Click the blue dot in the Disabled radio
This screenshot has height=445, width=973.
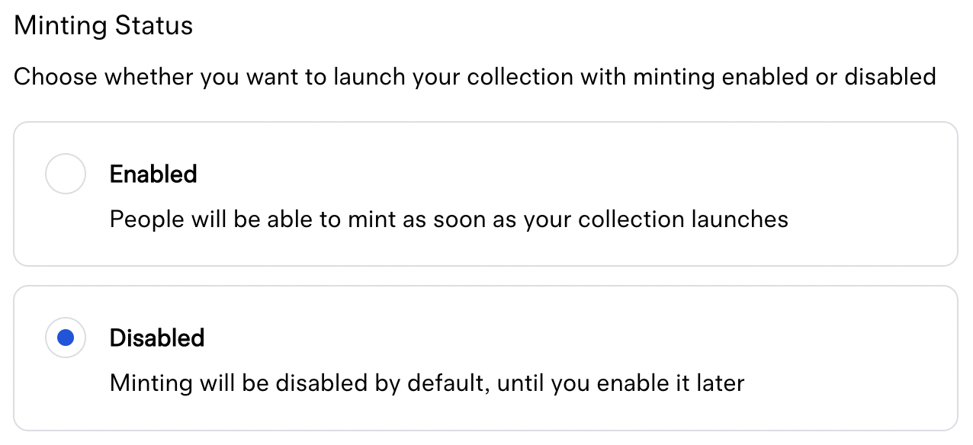66,338
